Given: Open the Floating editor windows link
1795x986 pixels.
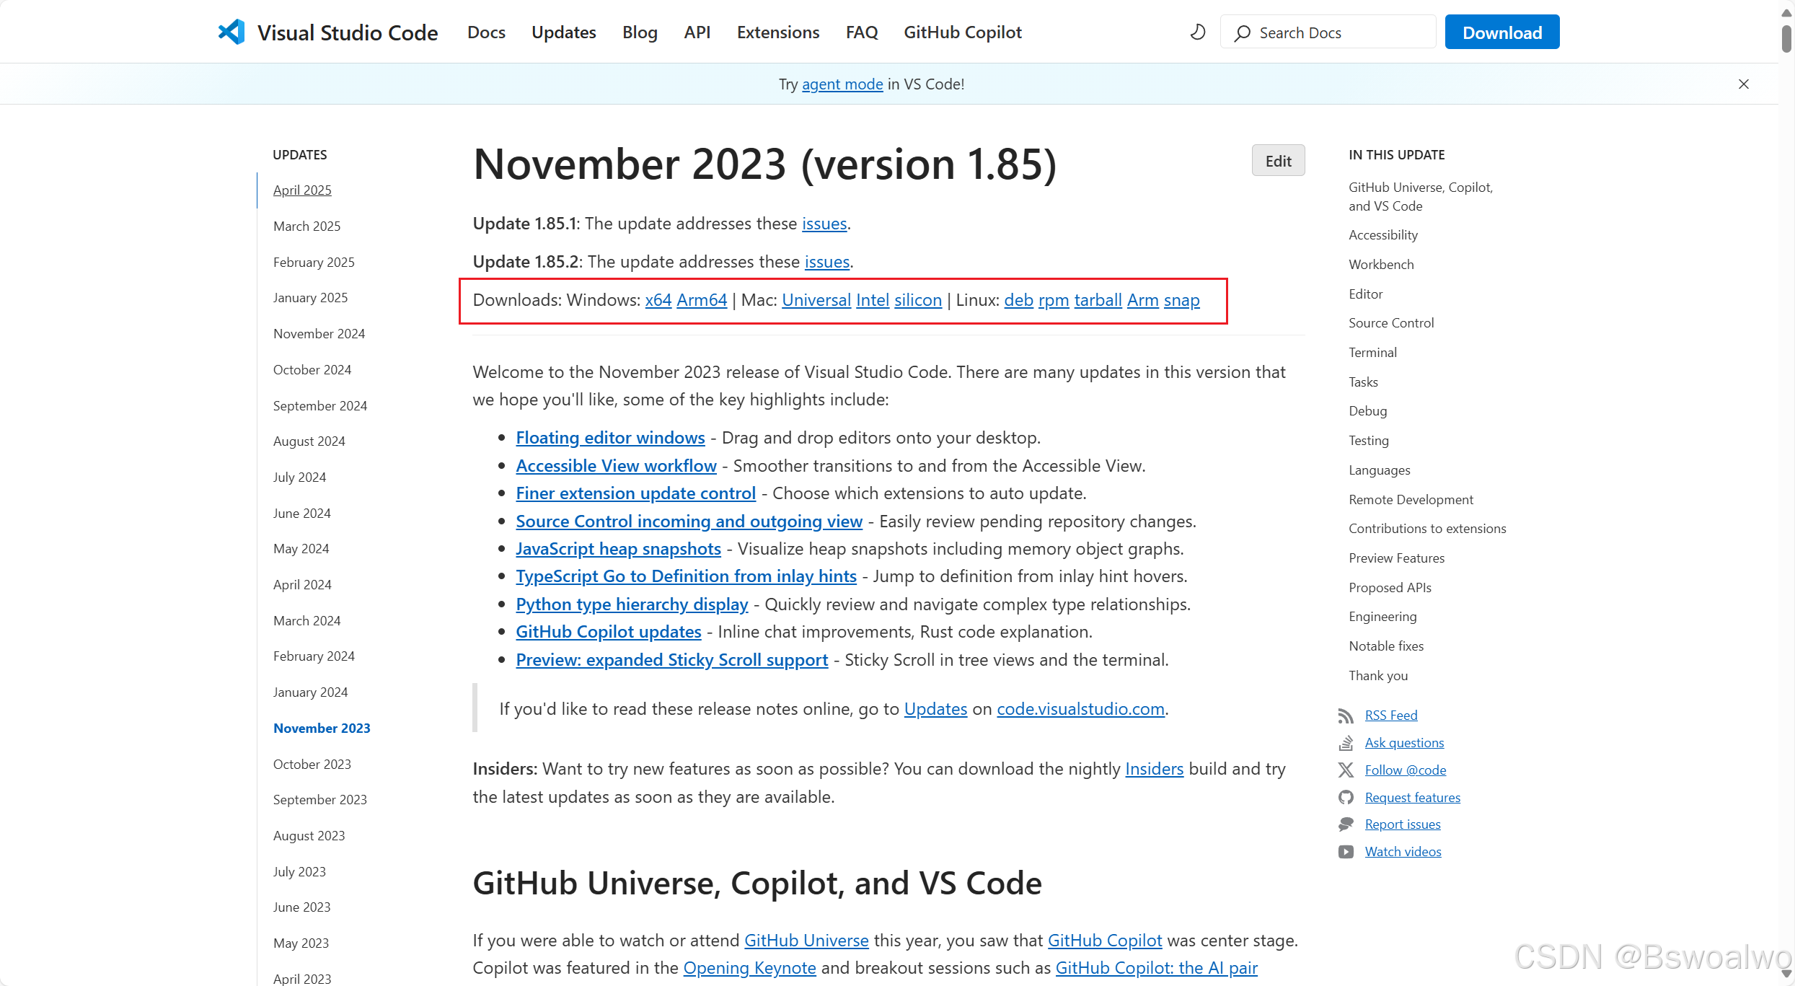Looking at the screenshot, I should click(x=610, y=438).
